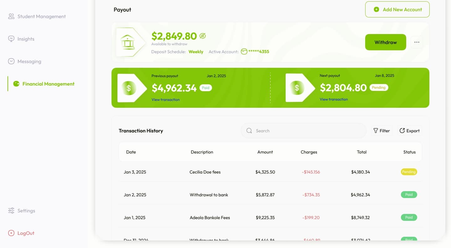Click the Messaging bubble icon

click(x=11, y=61)
